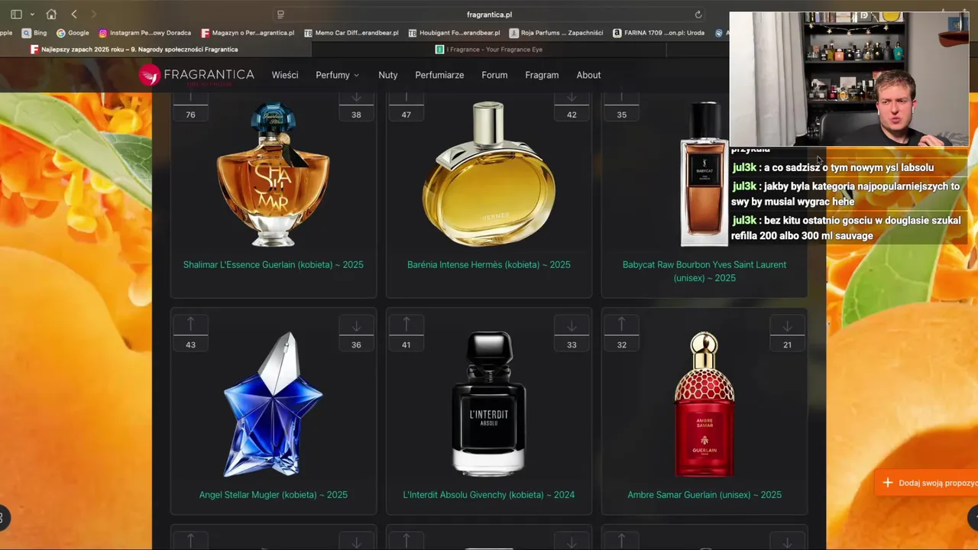
Task: Switch to I Fragrance - Your Fragrance Eye tab
Action: click(489, 50)
